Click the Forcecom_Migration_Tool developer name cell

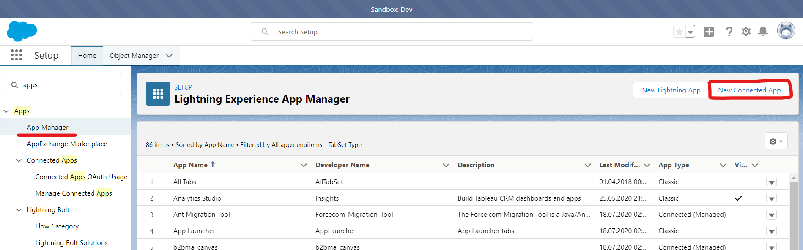click(x=354, y=215)
